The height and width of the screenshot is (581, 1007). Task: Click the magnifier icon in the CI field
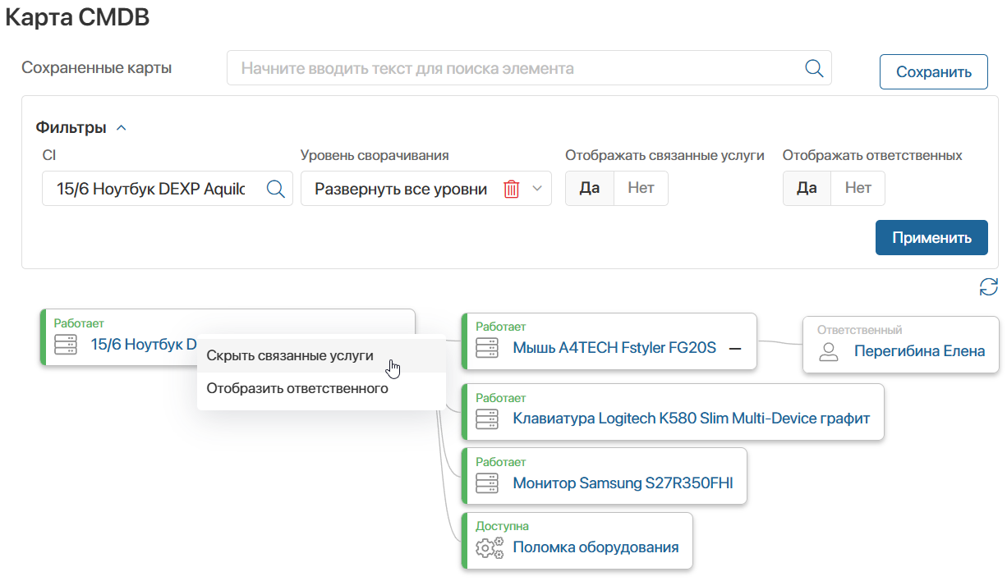click(276, 189)
